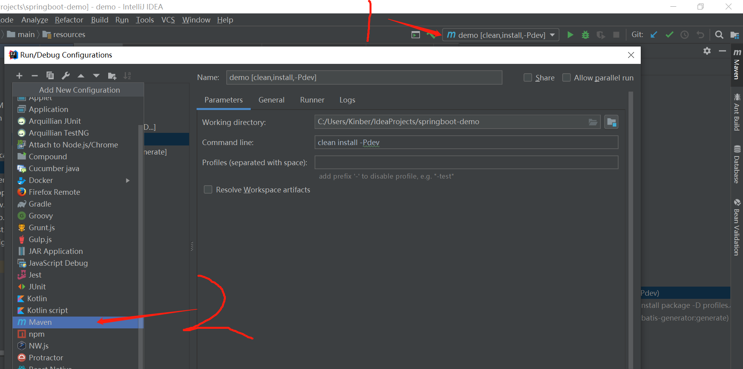Add a new configuration with the plus icon

19,76
